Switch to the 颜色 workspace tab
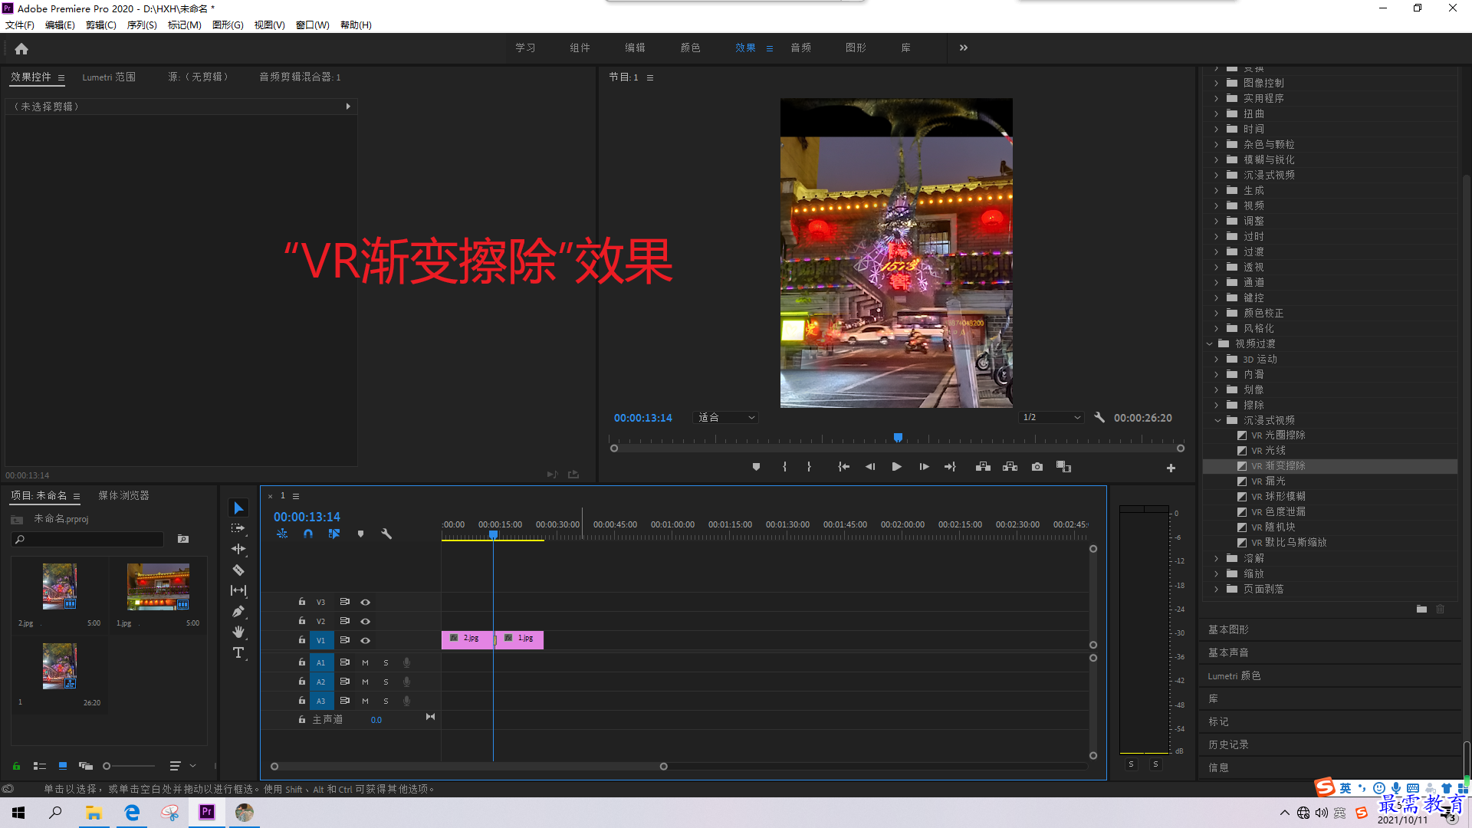This screenshot has height=828, width=1472. point(690,48)
